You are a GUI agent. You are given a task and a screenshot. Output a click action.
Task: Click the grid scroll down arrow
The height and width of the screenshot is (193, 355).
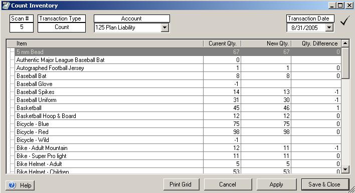click(x=345, y=169)
